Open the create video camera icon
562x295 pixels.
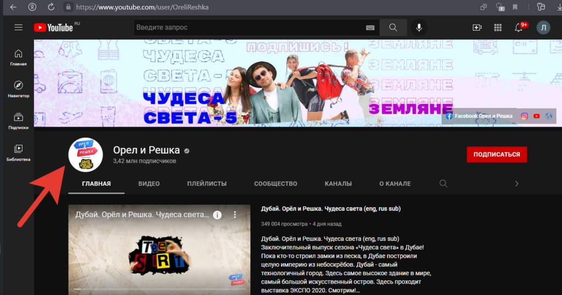click(x=477, y=27)
